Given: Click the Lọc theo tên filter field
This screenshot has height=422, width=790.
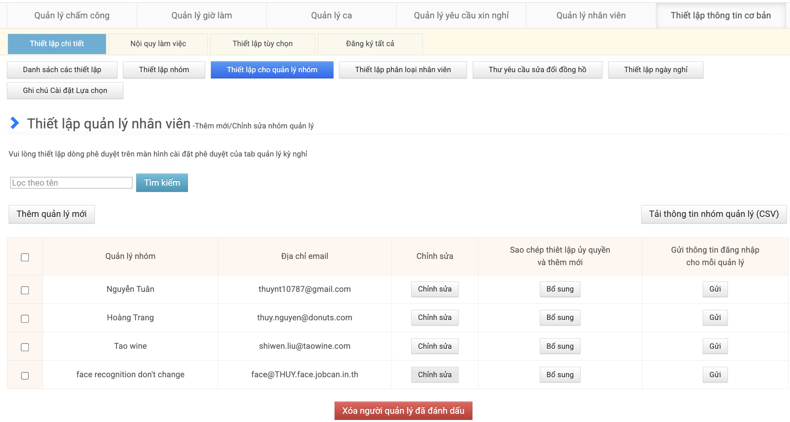Looking at the screenshot, I should tap(71, 183).
